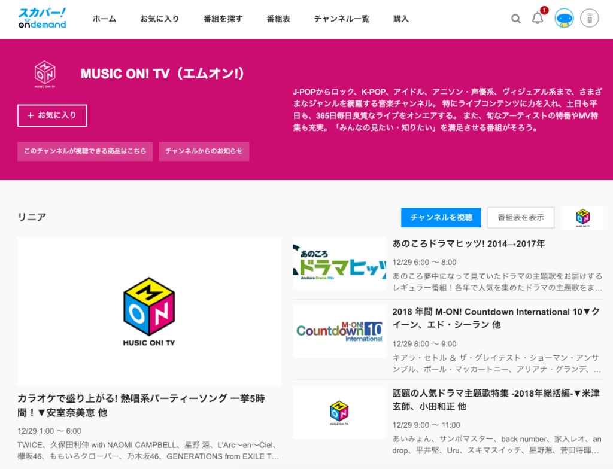Viewport: 613px width, 469px height.
Task: Click the リニア section heading
Action: tap(32, 217)
